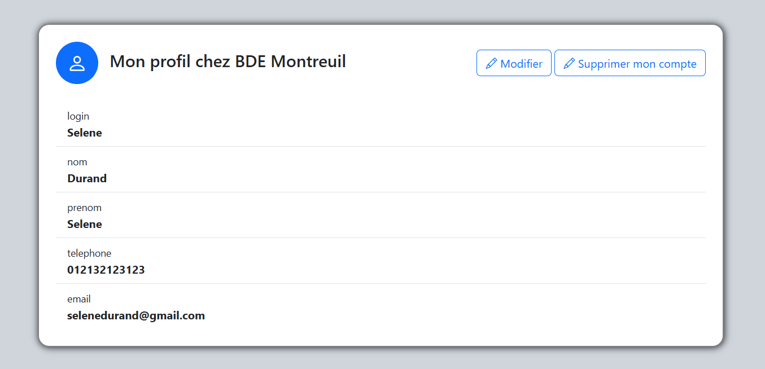Viewport: 765px width, 369px height.
Task: Click the word "Montreuil" in the heading
Action: click(308, 61)
